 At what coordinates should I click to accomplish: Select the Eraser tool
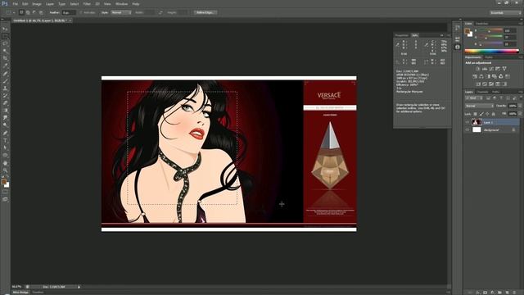pyautogui.click(x=5, y=103)
